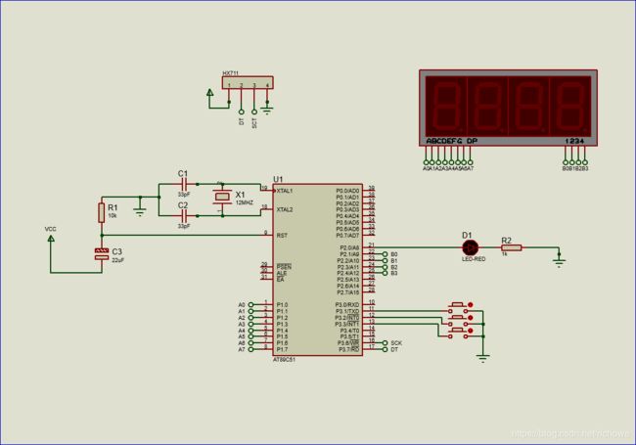Click the 10k value under R1
Image resolution: width=636 pixels, height=445 pixels.
click(x=112, y=215)
